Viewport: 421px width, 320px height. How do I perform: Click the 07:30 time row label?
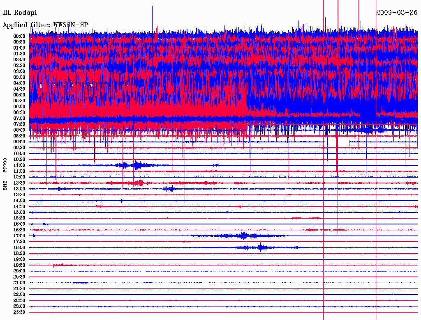pyautogui.click(x=19, y=124)
